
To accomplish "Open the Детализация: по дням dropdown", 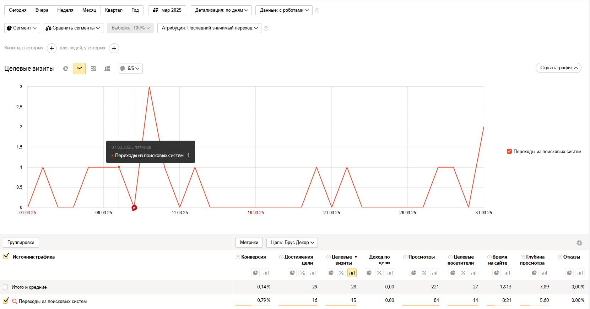I will pos(221,10).
